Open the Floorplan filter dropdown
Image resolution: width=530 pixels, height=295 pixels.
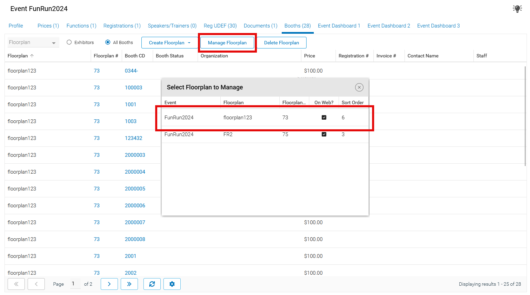(x=33, y=42)
